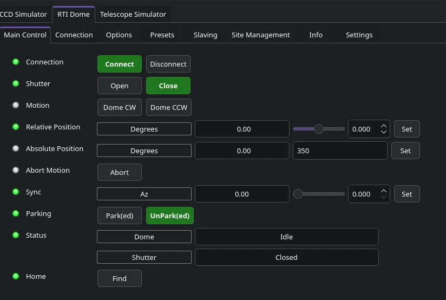This screenshot has width=446, height=300.
Task: Increase Sync Az value with up arrow
Action: pos(384,191)
